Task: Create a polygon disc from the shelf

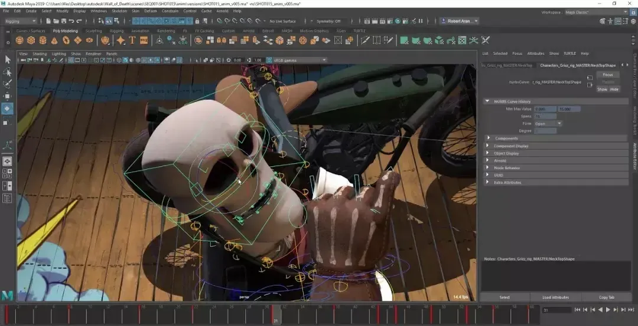Action: click(x=90, y=40)
